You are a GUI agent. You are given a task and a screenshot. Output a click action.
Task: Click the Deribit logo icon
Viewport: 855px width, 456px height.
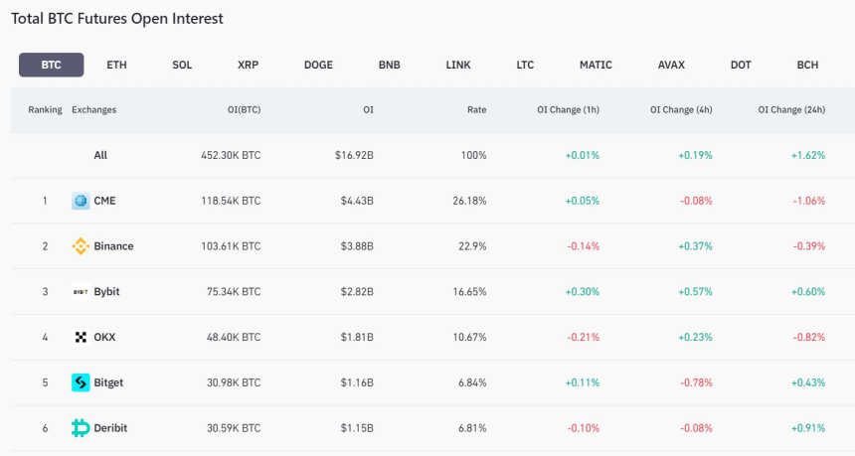81,428
